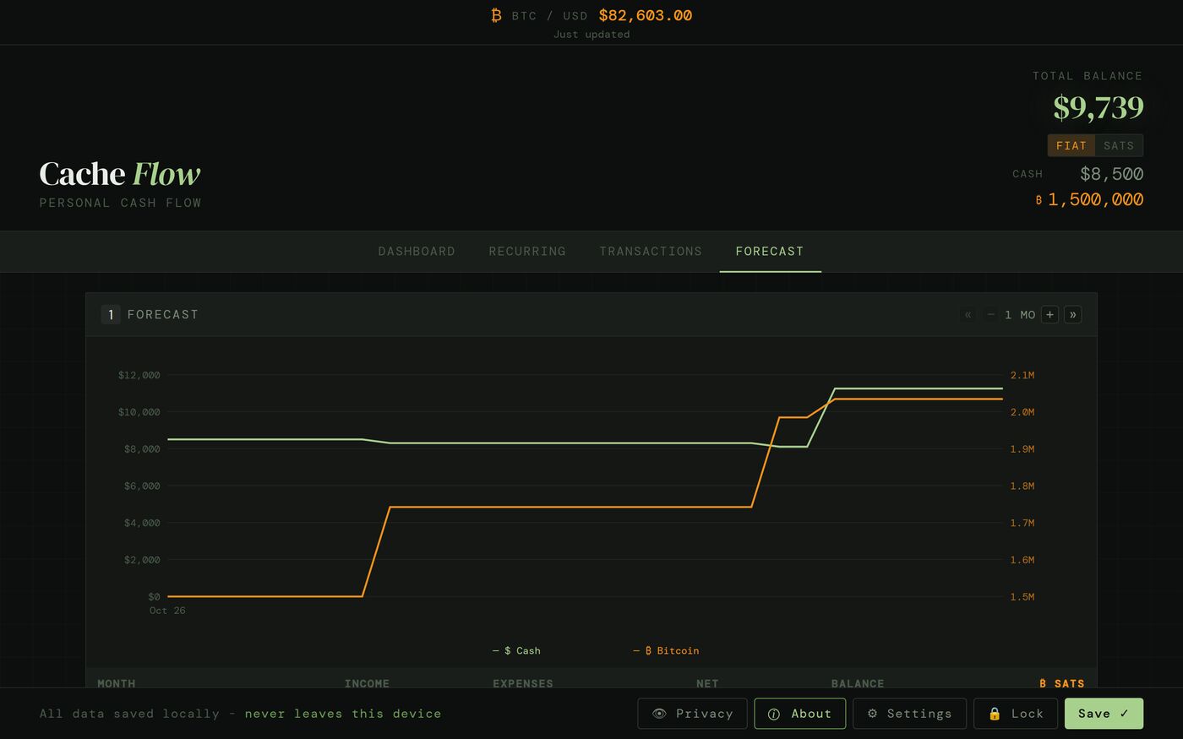This screenshot has height=739, width=1183.
Task: Decrease forecast months with the minus button
Action: pos(990,314)
